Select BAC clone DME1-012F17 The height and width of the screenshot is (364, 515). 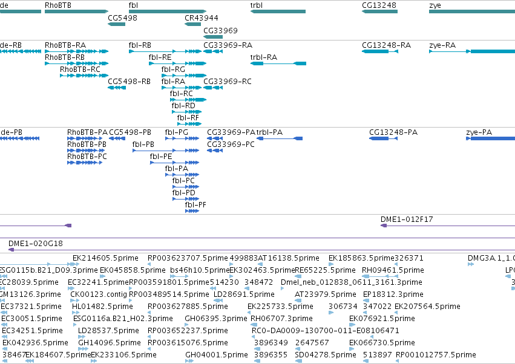coord(448,226)
